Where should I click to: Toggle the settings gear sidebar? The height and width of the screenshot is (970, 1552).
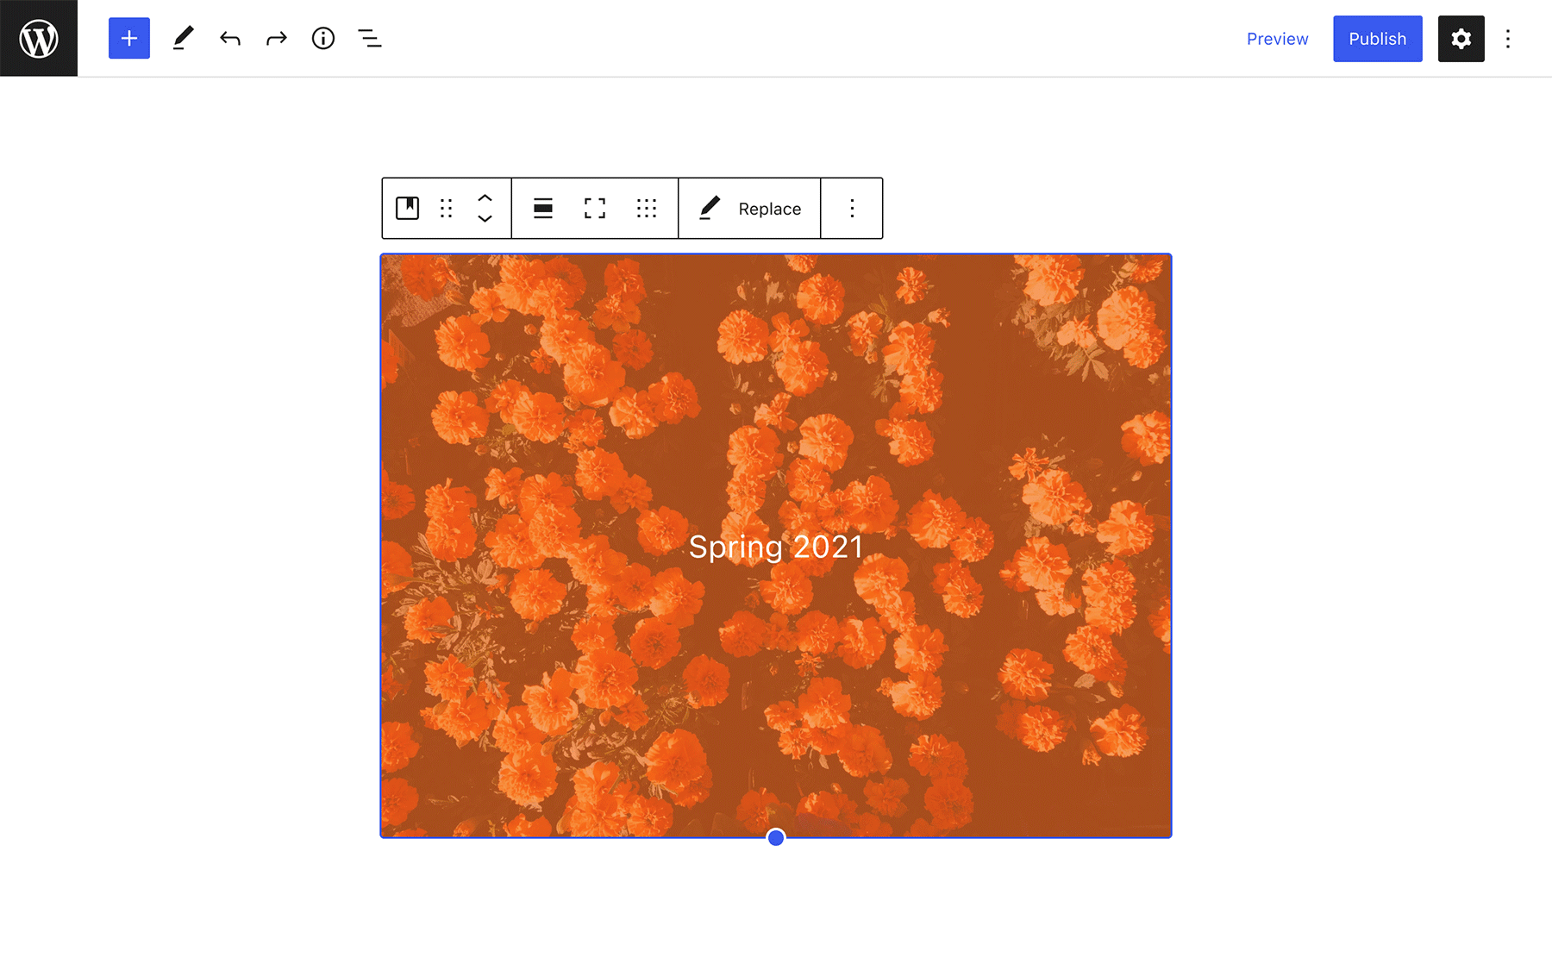[x=1461, y=38]
